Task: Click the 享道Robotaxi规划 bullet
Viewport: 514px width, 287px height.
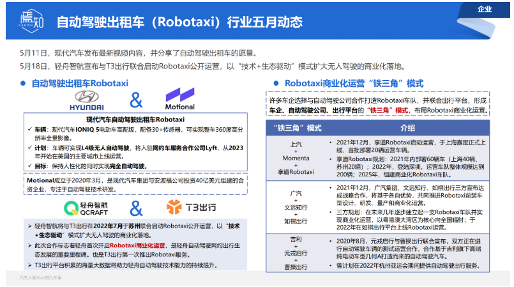Action: [x=407, y=167]
